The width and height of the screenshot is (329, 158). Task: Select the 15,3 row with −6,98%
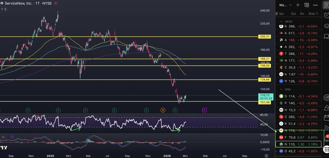(x=299, y=110)
